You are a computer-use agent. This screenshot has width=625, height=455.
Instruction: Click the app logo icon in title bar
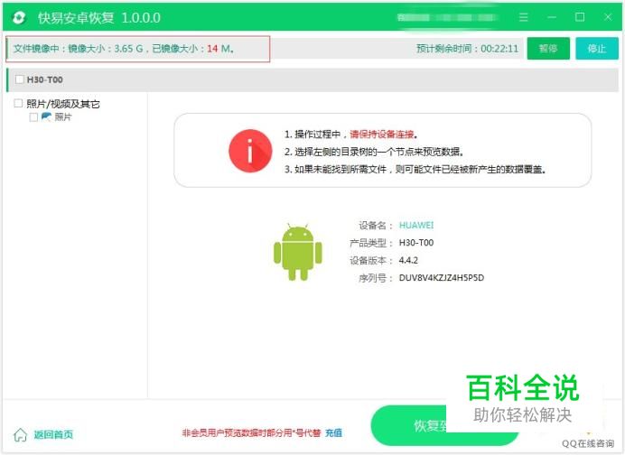[x=19, y=17]
